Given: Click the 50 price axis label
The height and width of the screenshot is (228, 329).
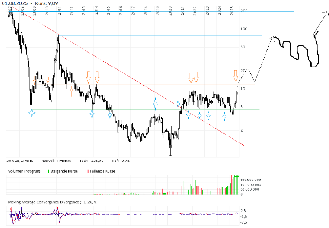Looking at the screenshot, I should click(243, 47).
